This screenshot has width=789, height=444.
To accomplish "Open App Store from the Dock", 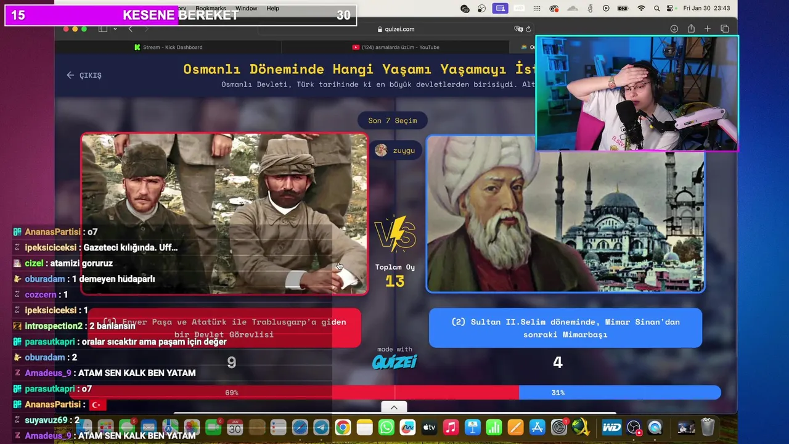I will tap(537, 427).
